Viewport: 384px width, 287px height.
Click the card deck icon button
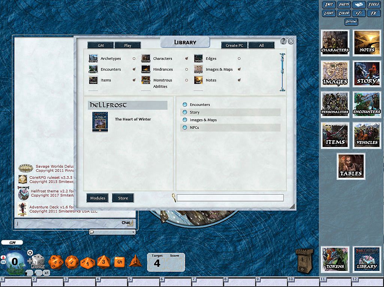pos(359,4)
